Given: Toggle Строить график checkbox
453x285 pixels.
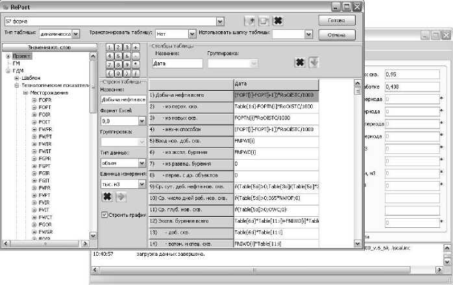Looking at the screenshot, I should 104,215.
